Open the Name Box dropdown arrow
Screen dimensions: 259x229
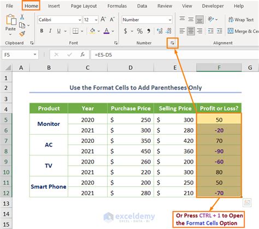tap(35, 55)
